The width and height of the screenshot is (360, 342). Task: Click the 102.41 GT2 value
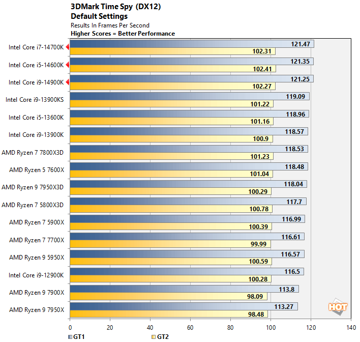click(262, 69)
